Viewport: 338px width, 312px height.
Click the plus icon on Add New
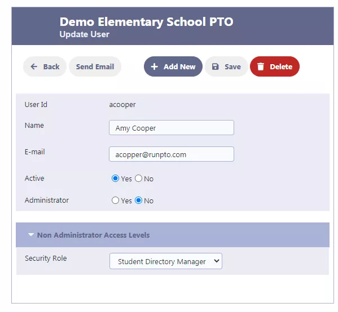(x=155, y=66)
